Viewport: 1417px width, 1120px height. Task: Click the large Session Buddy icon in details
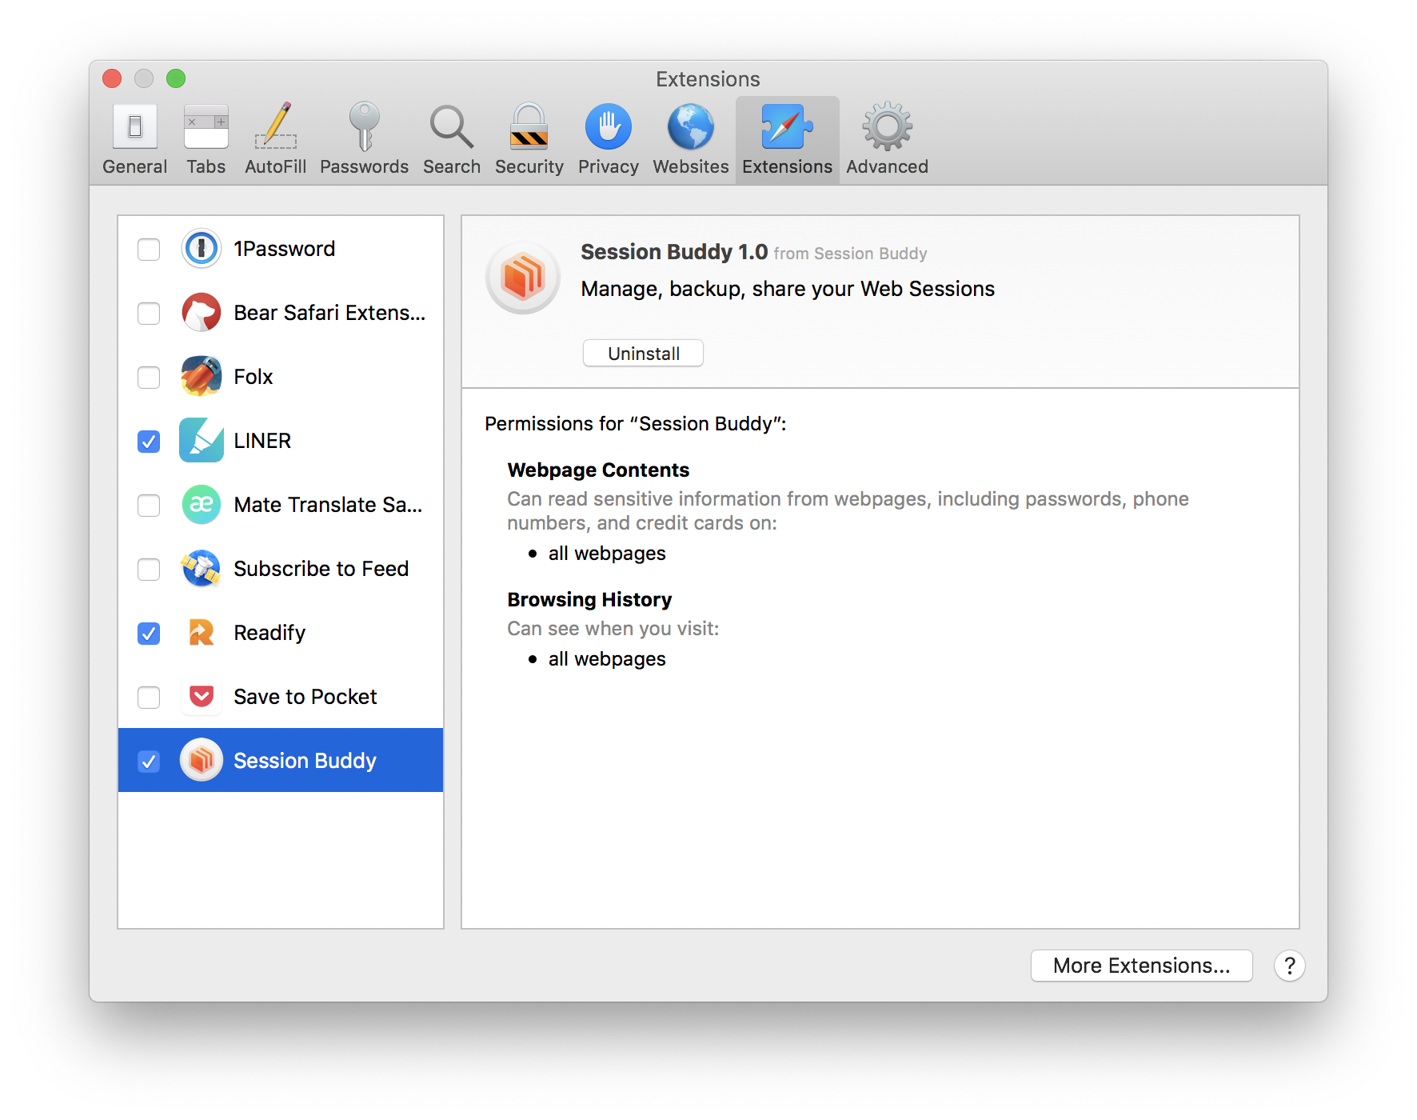[523, 277]
